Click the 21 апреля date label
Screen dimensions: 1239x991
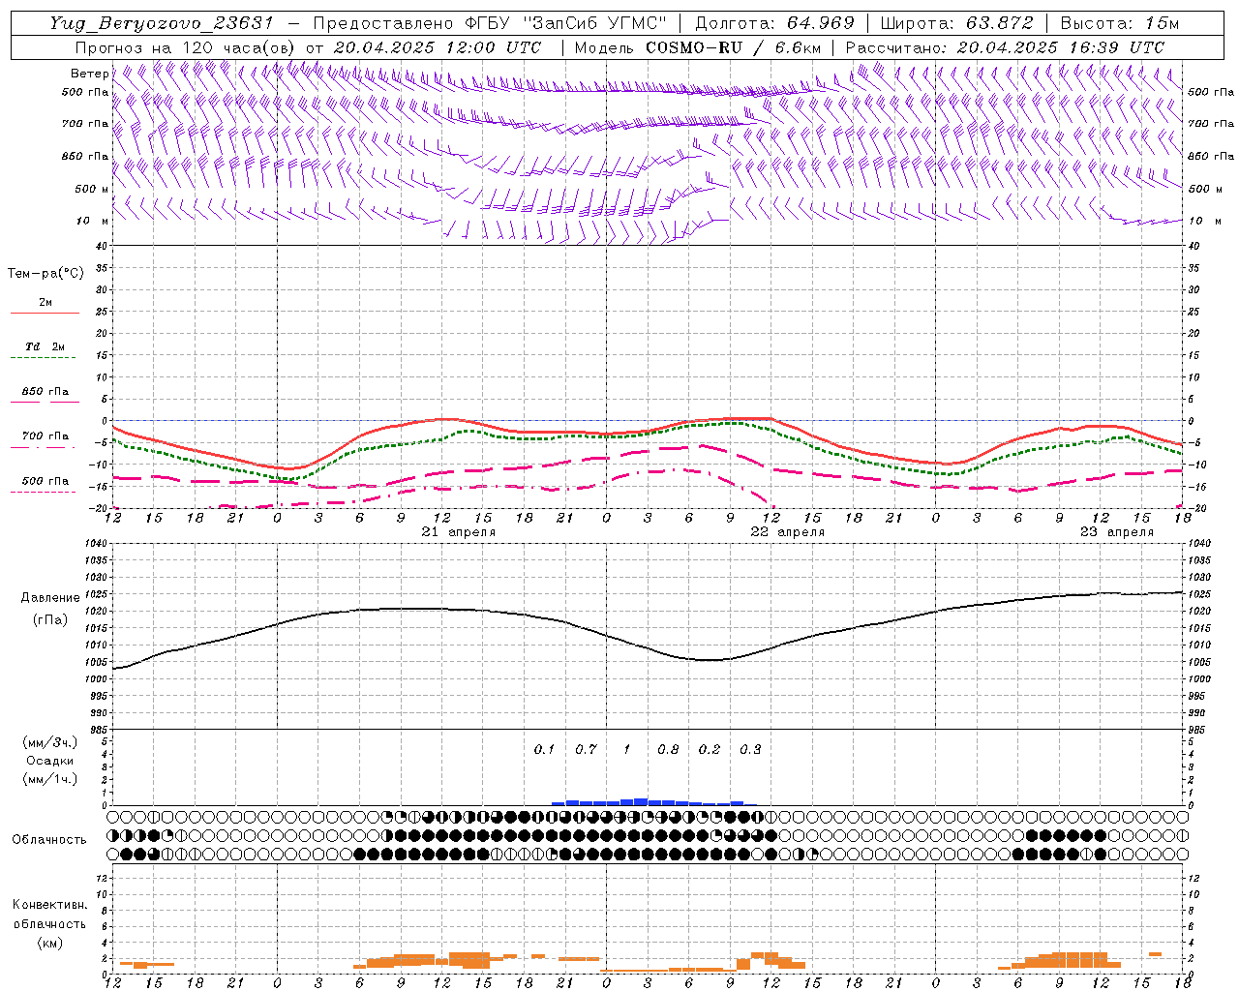click(459, 532)
